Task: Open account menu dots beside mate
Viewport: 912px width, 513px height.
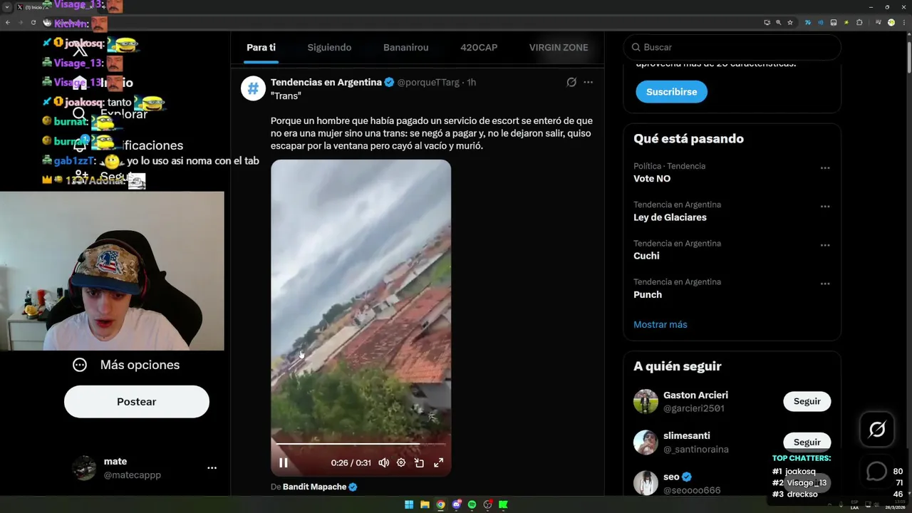Action: click(x=212, y=468)
